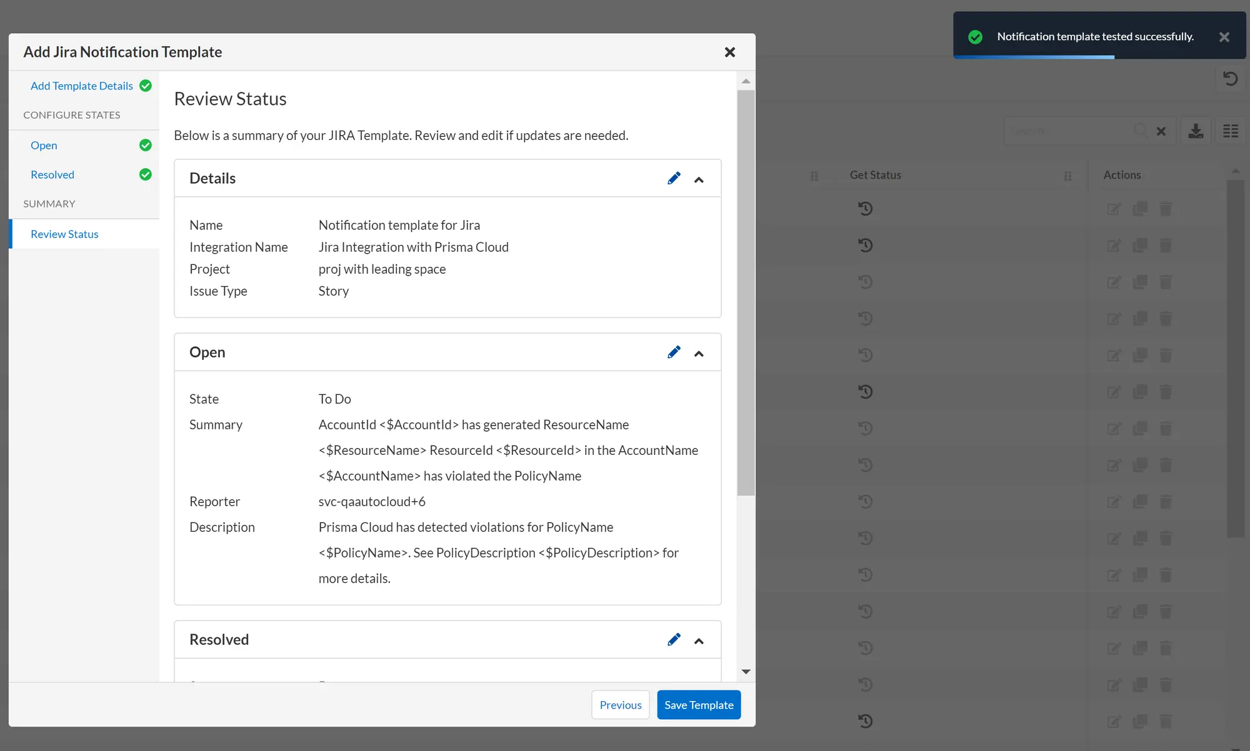Click delete trash icon in second table row
The width and height of the screenshot is (1250, 751).
pyautogui.click(x=1166, y=246)
